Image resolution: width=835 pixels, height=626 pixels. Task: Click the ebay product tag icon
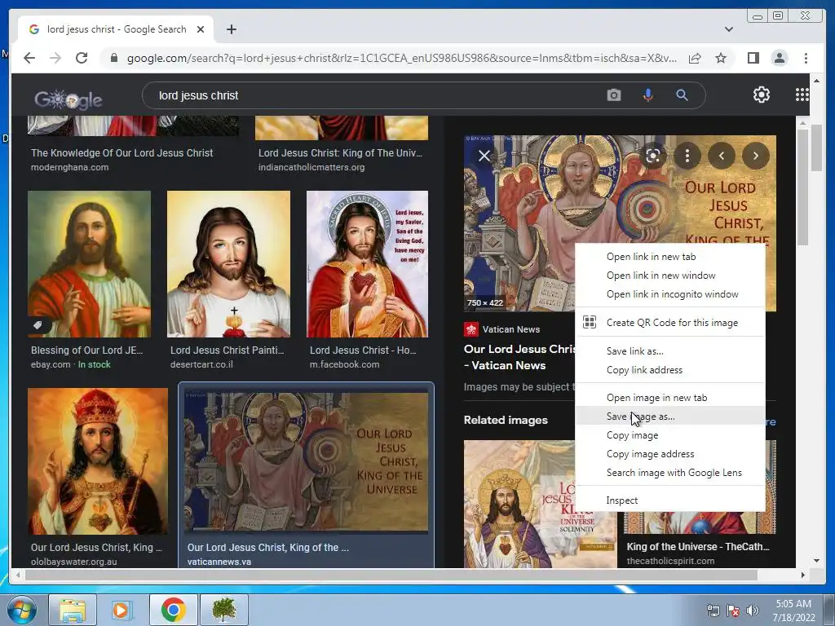click(38, 325)
